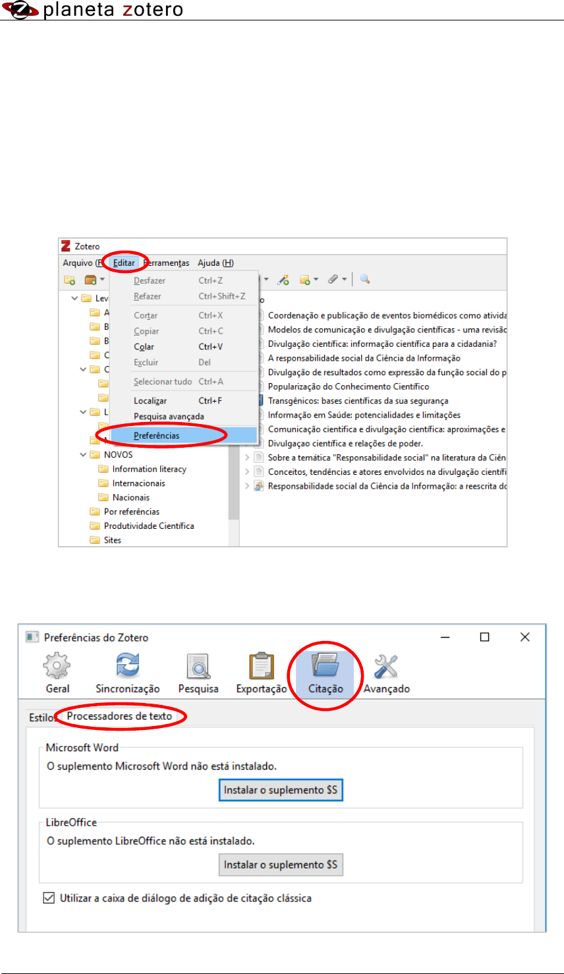Collapse the NOVOS collection folder

click(x=84, y=454)
